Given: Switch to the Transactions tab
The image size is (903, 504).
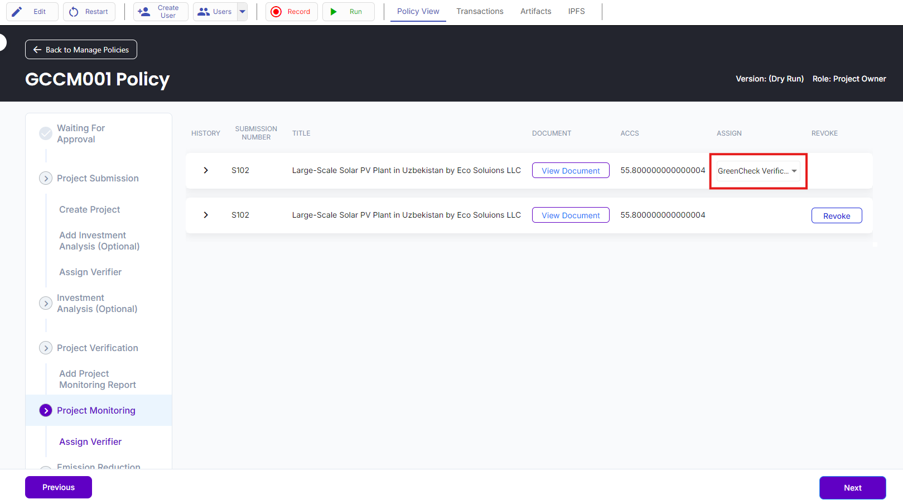Looking at the screenshot, I should point(480,11).
